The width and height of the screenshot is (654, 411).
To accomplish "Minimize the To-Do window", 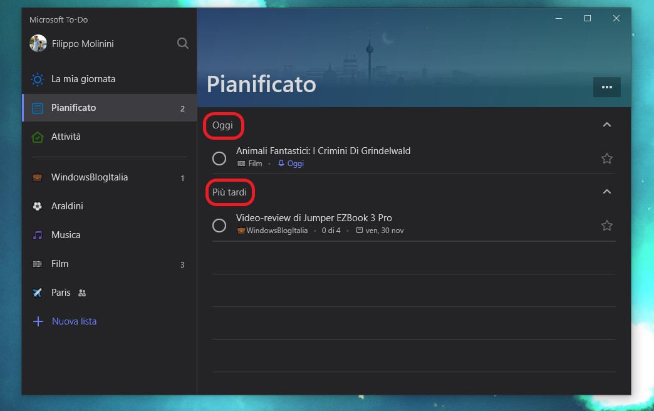I will click(x=559, y=18).
